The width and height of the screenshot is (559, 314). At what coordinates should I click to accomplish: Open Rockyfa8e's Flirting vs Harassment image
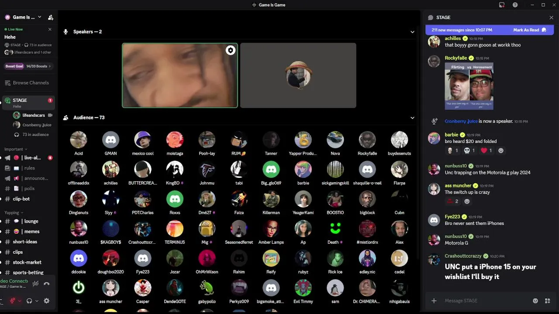[x=469, y=86]
